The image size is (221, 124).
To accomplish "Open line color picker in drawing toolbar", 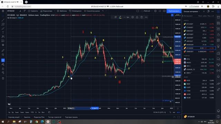I will coord(120,17).
